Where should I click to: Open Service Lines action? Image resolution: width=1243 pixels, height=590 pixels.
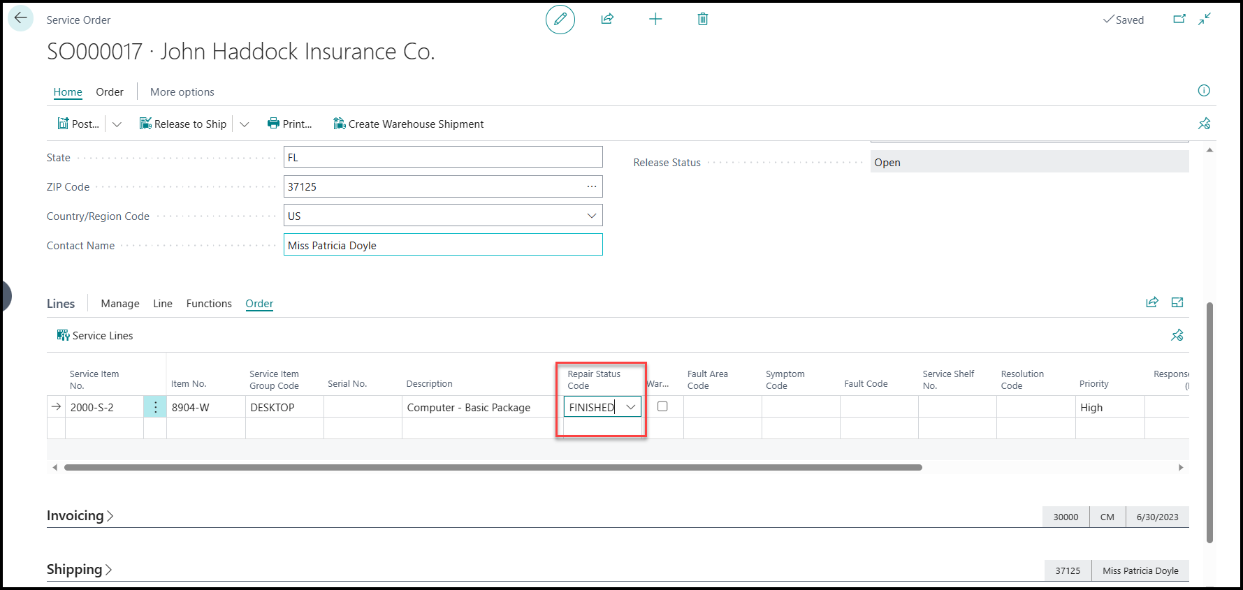(x=95, y=336)
